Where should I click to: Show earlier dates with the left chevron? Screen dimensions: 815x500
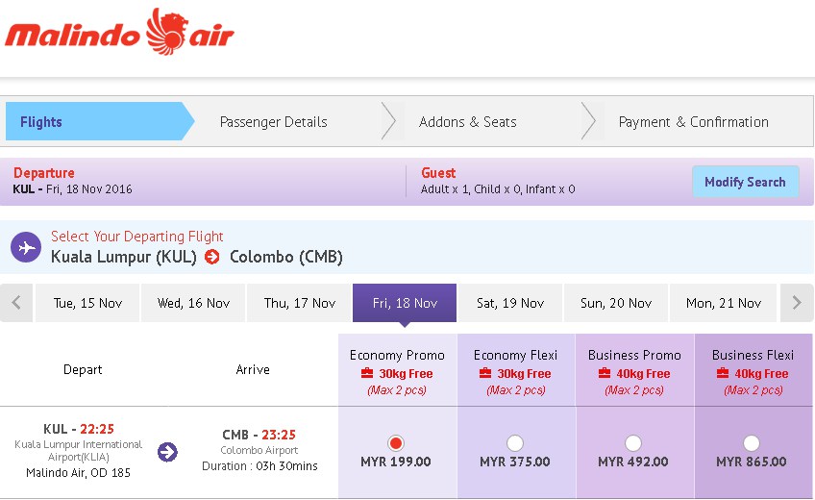click(x=16, y=303)
